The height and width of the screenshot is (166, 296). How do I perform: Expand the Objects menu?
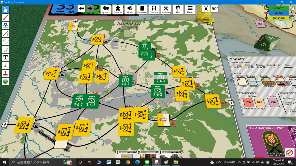click(x=118, y=9)
